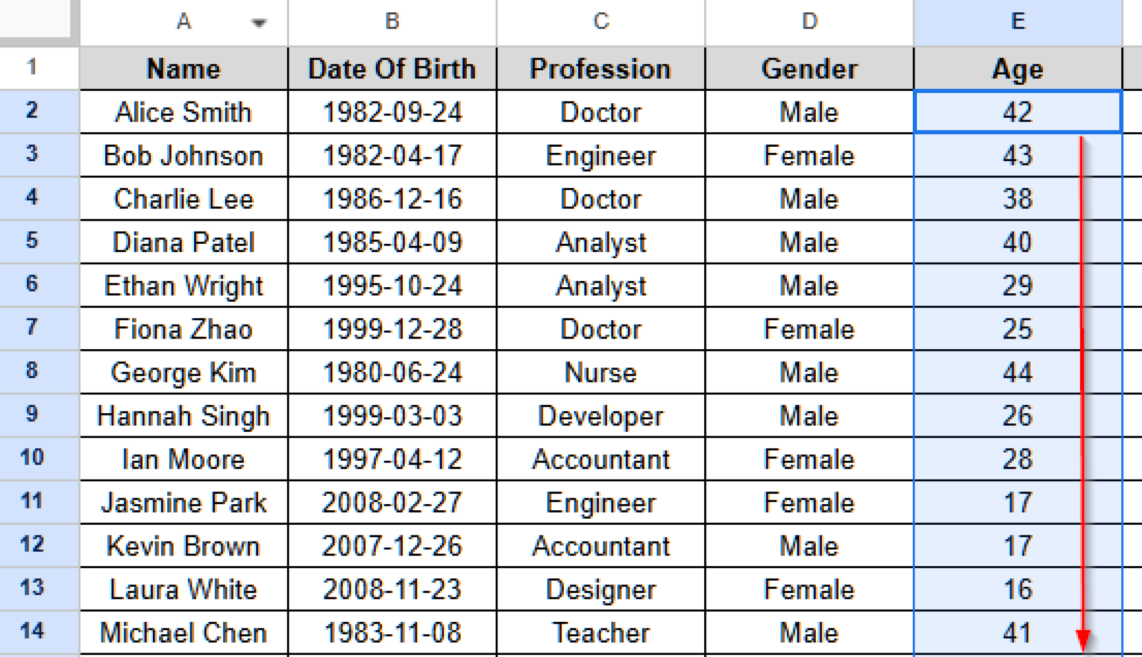This screenshot has width=1142, height=657.
Task: Open the column A dropdown arrow
Action: (258, 23)
